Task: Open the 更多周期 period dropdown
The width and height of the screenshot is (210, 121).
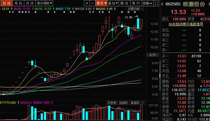Action: point(45,3)
